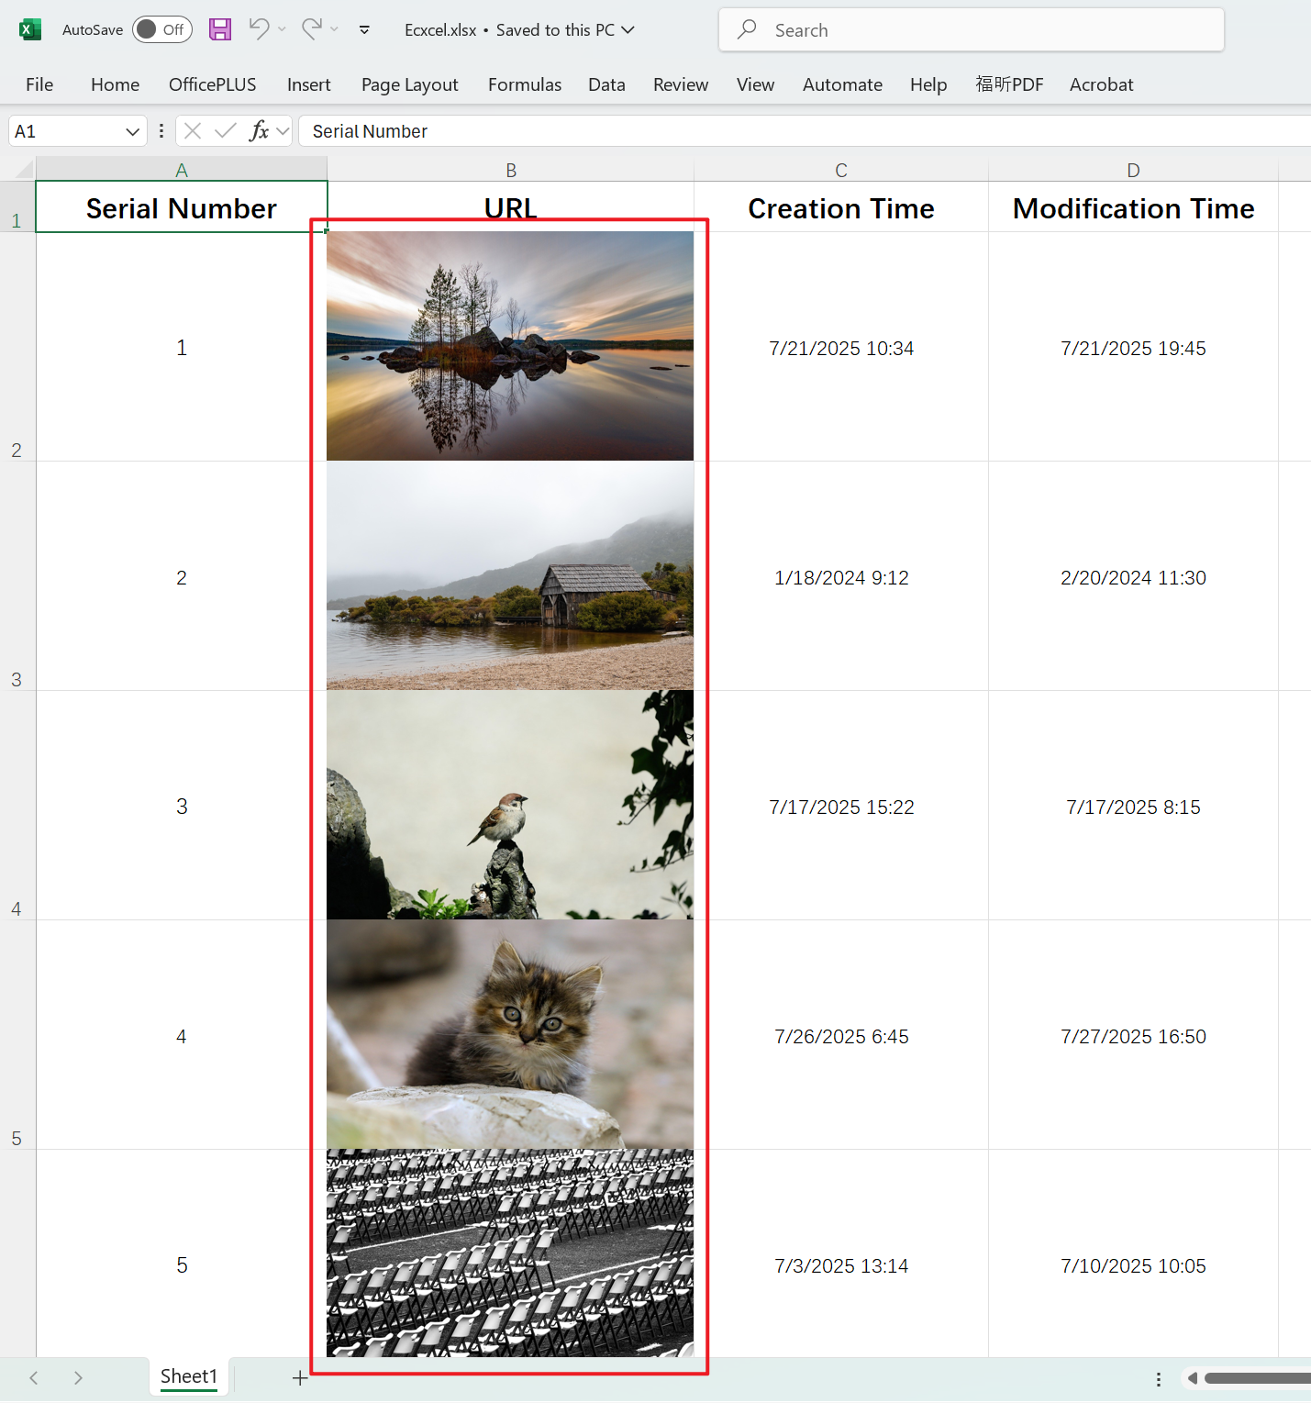
Task: Open the Customize Quick Access Toolbar dropdown
Action: click(364, 30)
